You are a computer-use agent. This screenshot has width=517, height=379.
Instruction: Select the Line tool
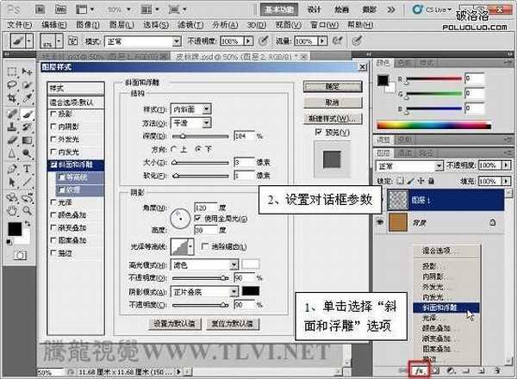click(x=27, y=183)
